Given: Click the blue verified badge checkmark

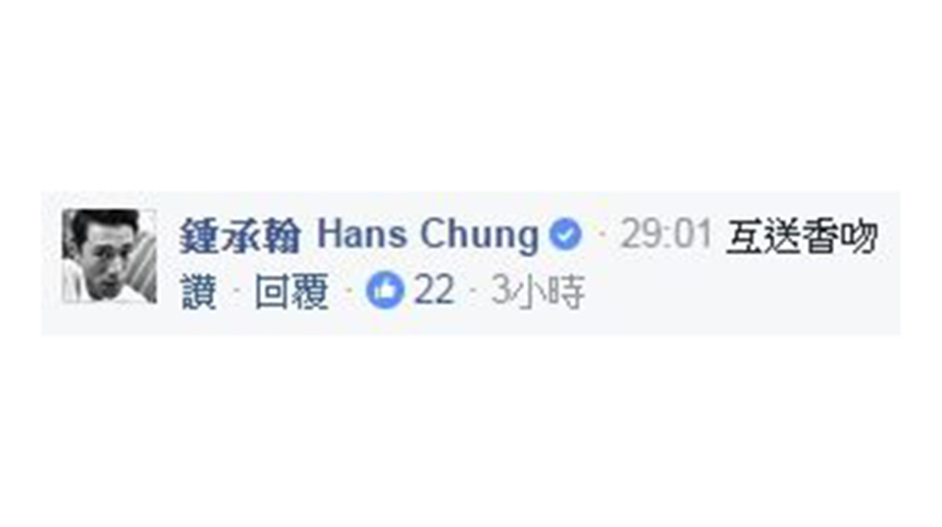Looking at the screenshot, I should coord(565,235).
